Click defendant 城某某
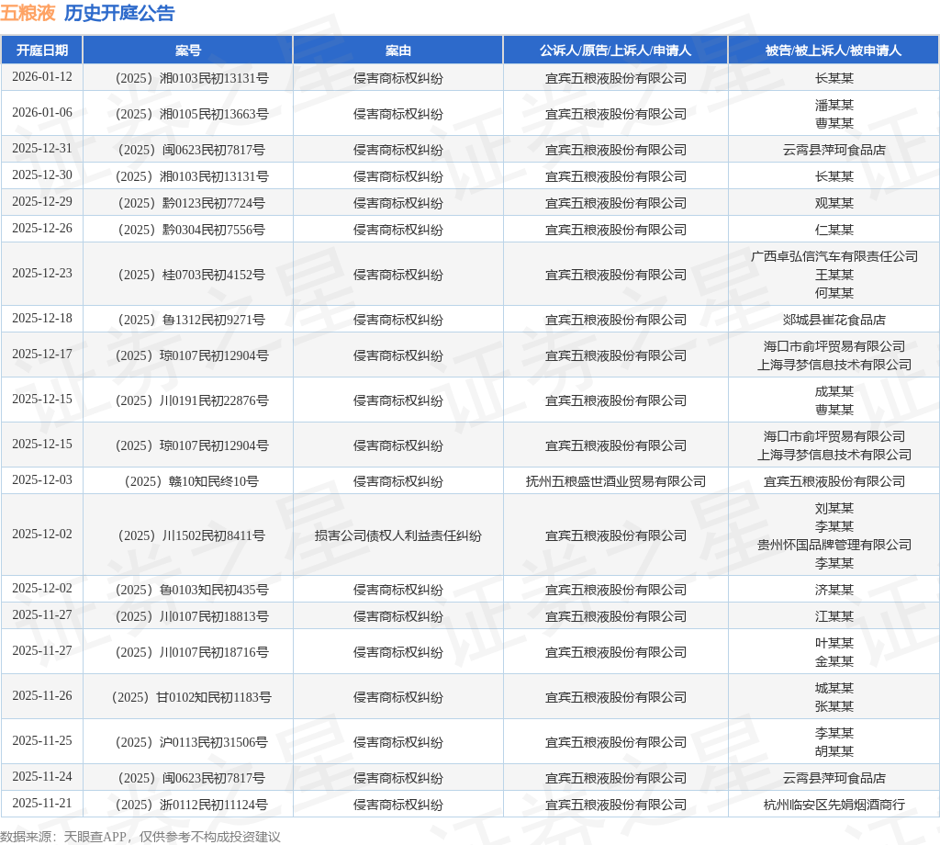Image resolution: width=940 pixels, height=845 pixels. coord(834,689)
